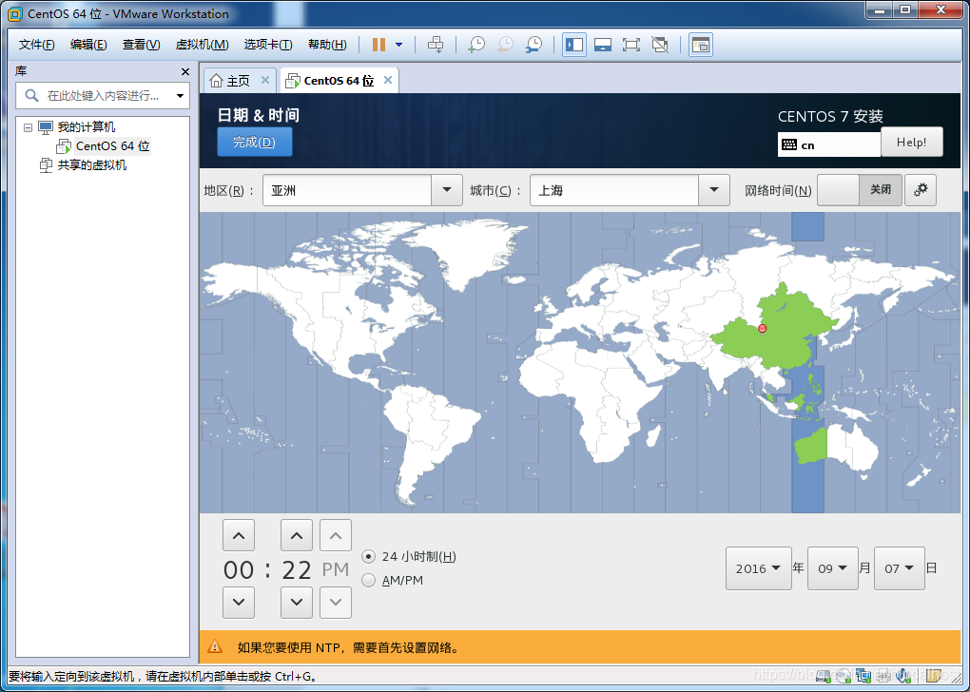Select the AM/PM radio button
This screenshot has height=692, width=970.
coord(369,580)
